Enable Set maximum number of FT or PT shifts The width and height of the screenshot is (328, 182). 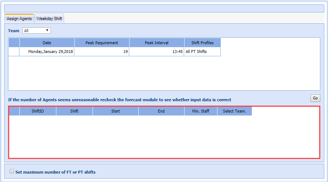coord(12,171)
